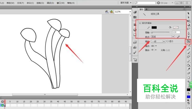Open the Motion Presets panel icon
This screenshot has width=192, height=109.
pyautogui.click(x=135, y=52)
